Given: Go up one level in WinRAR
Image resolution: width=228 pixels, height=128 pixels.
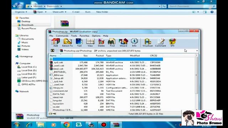Looking at the screenshot, I should click(52, 50).
